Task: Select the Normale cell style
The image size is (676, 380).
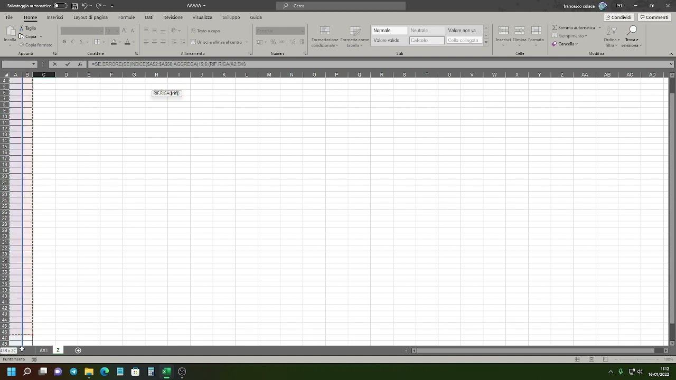Action: tap(389, 31)
